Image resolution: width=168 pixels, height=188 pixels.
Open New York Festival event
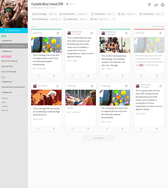coord(9,72)
